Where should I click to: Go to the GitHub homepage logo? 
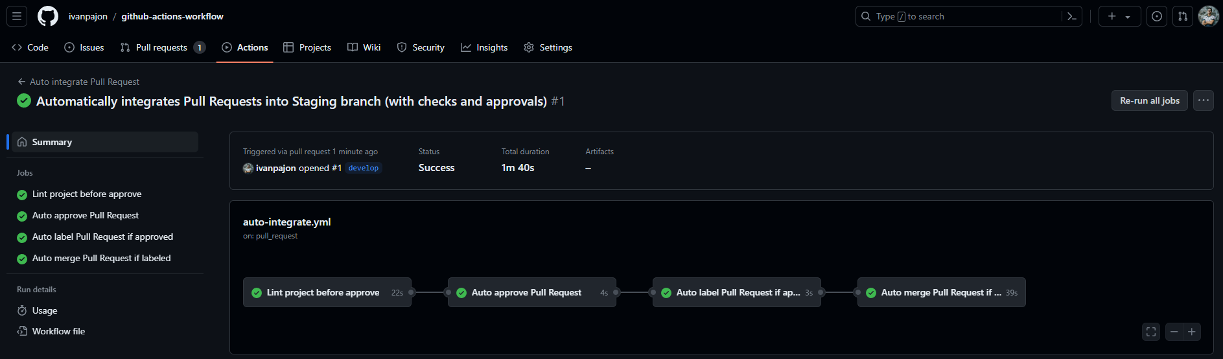[x=48, y=16]
